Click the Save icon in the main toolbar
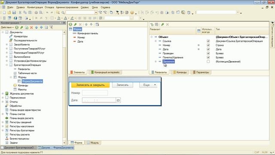Screen dimensions: 275x155 pos(14,12)
